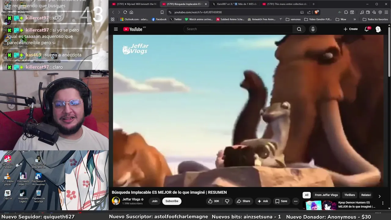Go to browser home page icon
Screen dimensions: 391x220
131,12
